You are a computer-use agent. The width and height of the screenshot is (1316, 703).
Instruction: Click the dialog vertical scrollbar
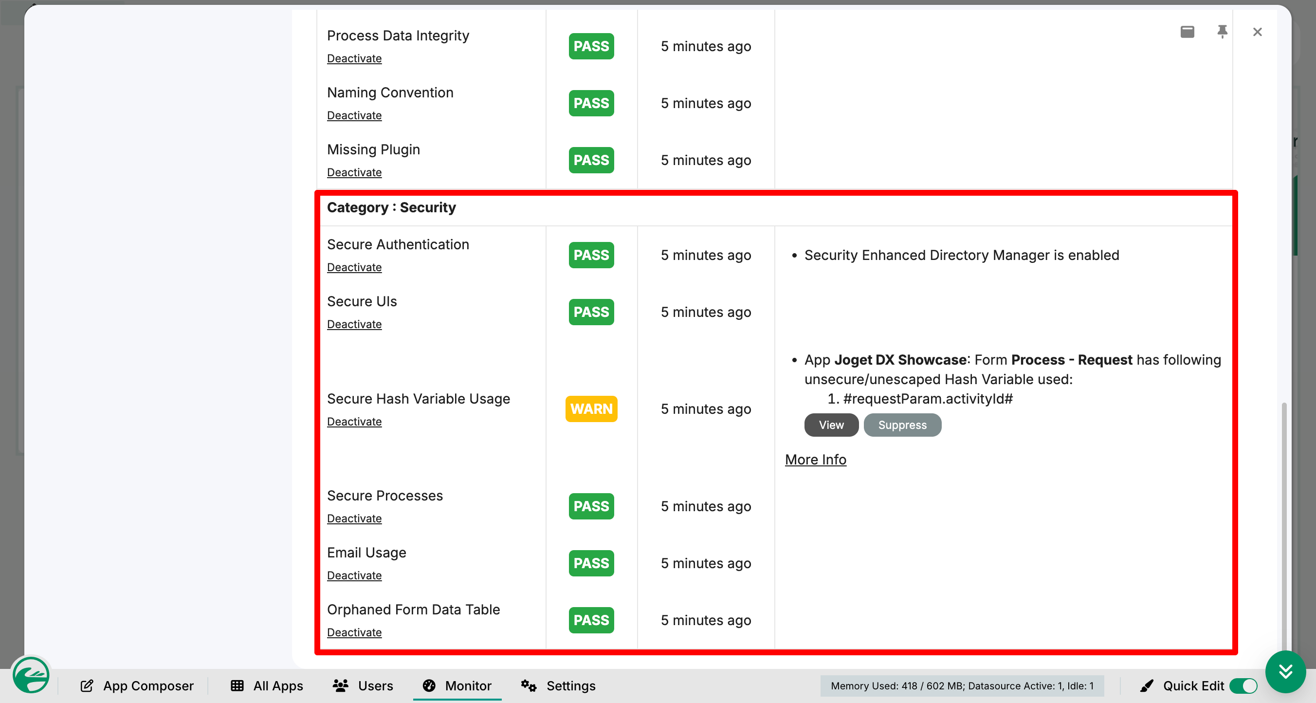pos(1284,526)
